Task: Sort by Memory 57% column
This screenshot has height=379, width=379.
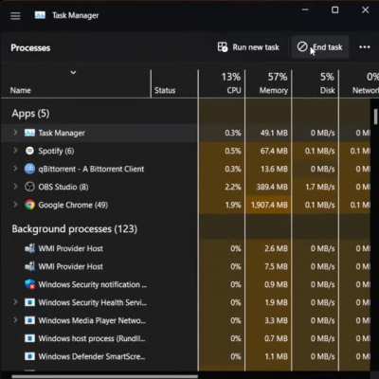Action: point(268,83)
